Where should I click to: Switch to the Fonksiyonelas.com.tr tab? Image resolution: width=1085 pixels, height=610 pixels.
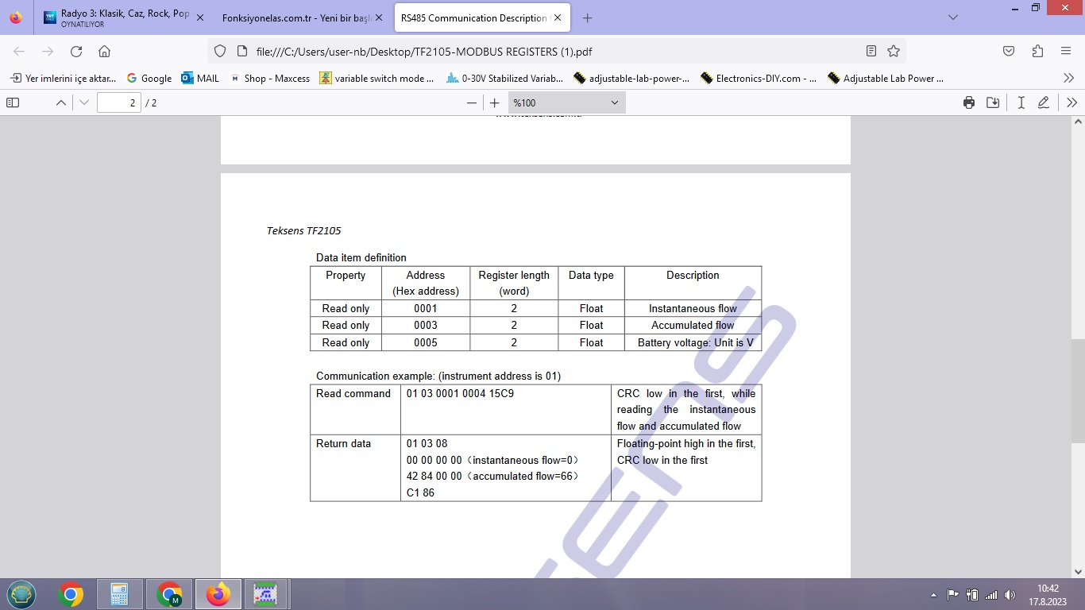[297, 17]
